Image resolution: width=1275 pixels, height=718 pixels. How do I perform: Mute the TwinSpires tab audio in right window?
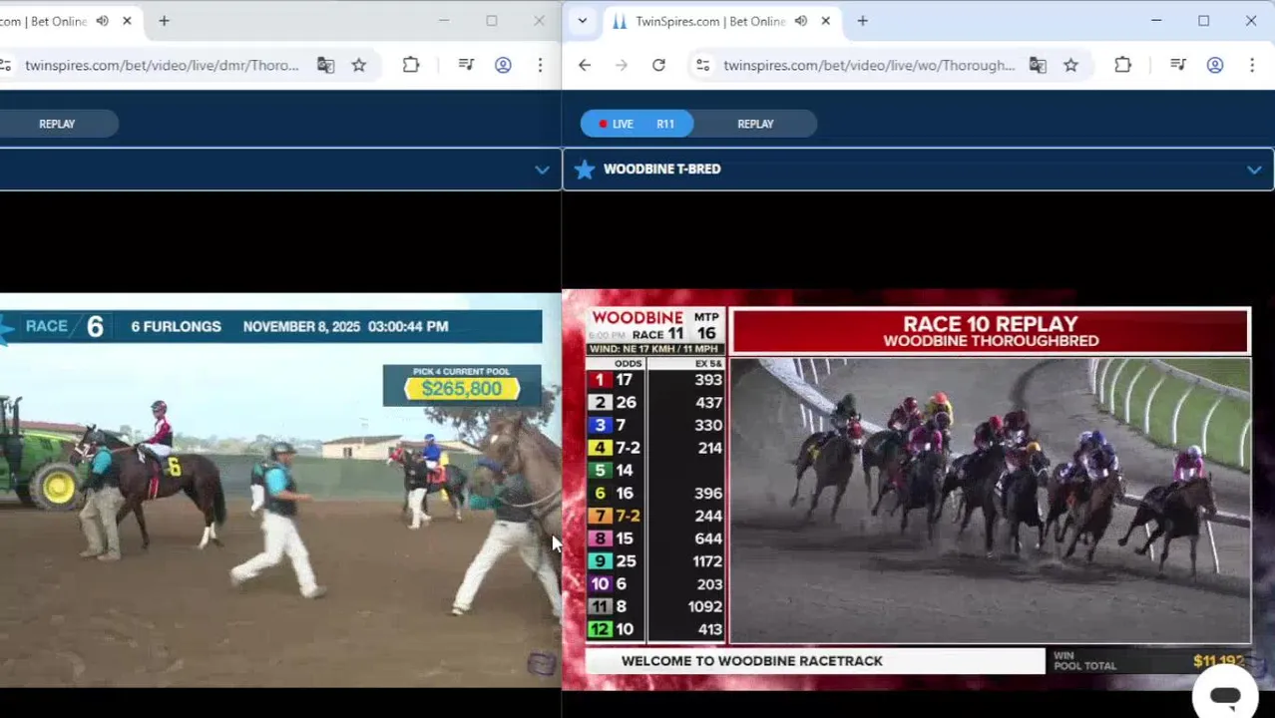pyautogui.click(x=800, y=21)
